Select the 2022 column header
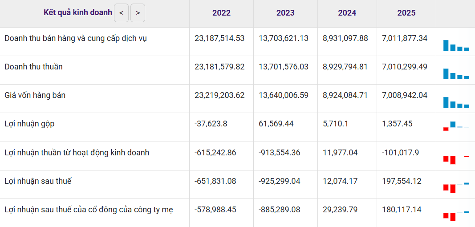 pyautogui.click(x=221, y=13)
